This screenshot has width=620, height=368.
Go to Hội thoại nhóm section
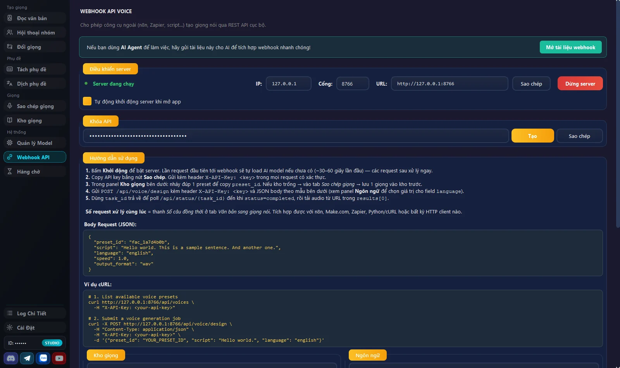pyautogui.click(x=35, y=33)
